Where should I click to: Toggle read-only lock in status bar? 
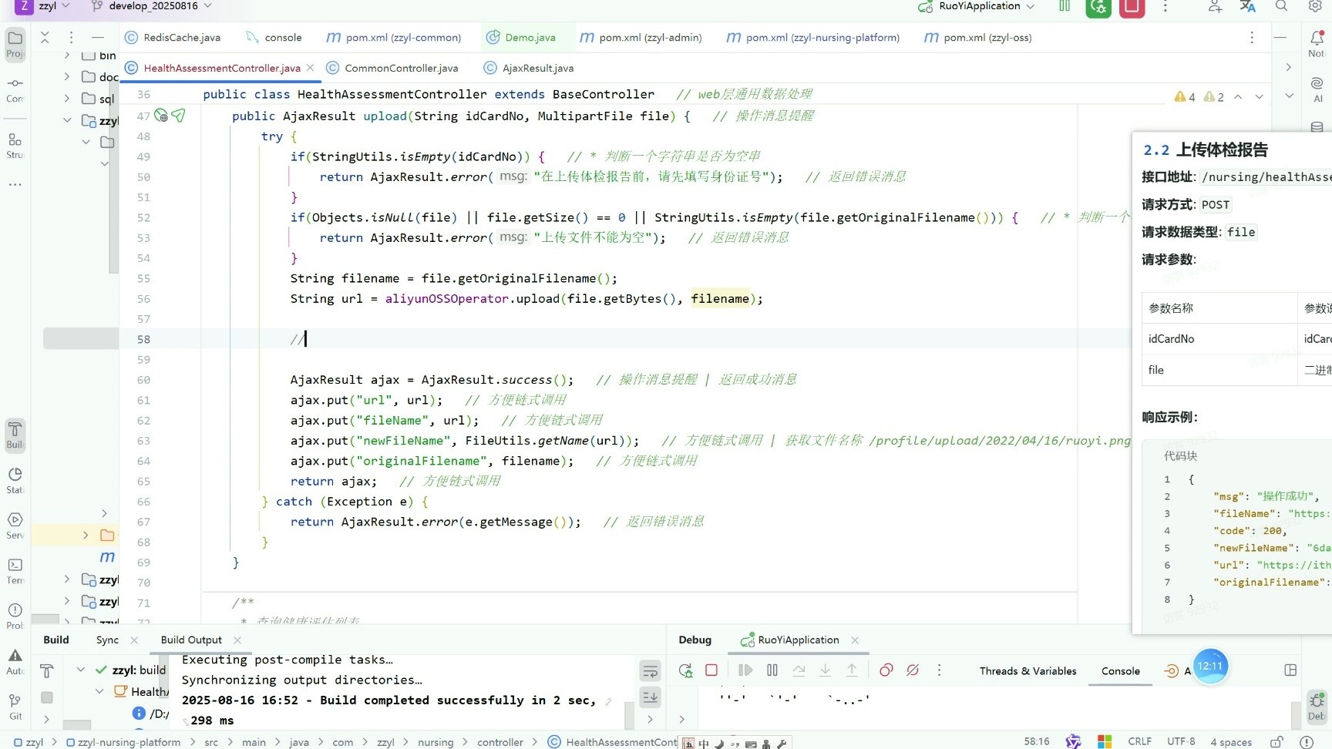tap(1276, 742)
